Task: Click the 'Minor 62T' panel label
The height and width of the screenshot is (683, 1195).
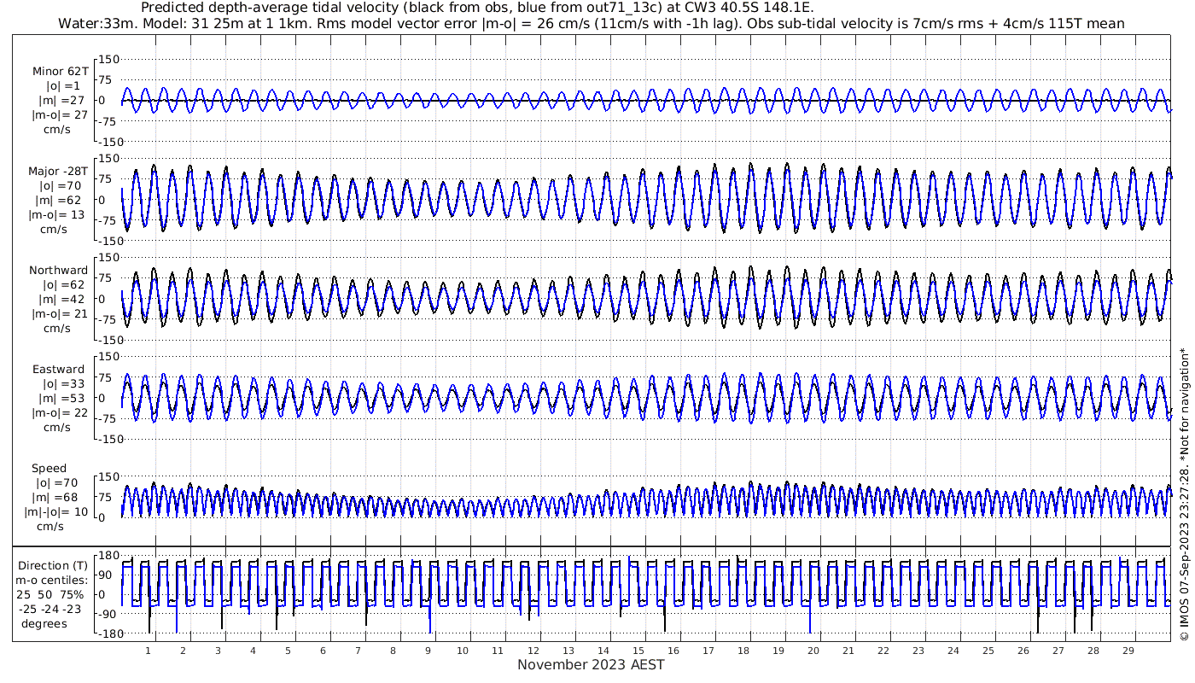Action: 60,72
